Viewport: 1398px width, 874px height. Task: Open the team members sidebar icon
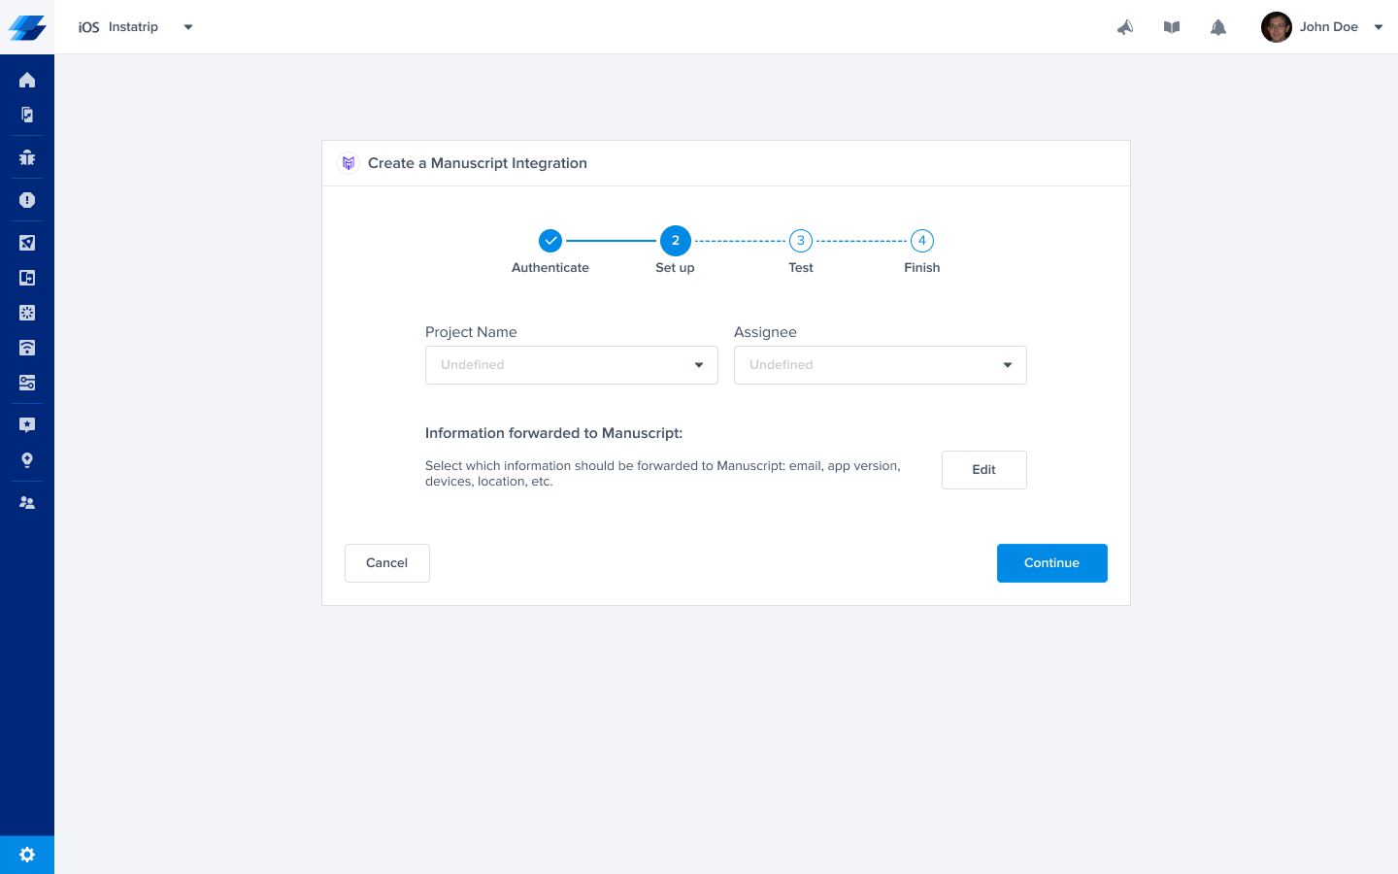[x=27, y=503]
